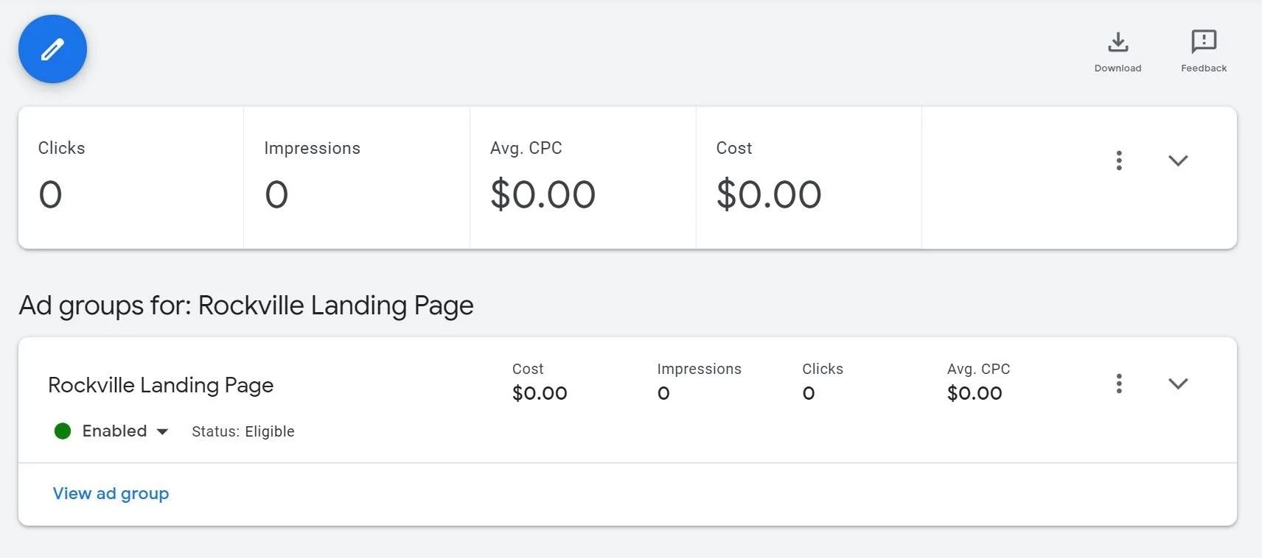Screen dimensions: 1262x558
Task: Expand the summary metrics card chevron
Action: click(1178, 160)
